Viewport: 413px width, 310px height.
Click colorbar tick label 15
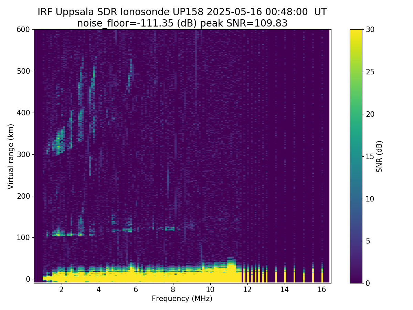[370, 157]
